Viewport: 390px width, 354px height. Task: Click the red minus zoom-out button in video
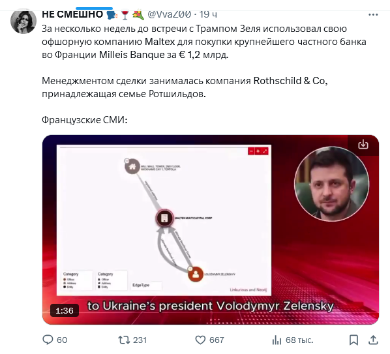click(x=251, y=151)
